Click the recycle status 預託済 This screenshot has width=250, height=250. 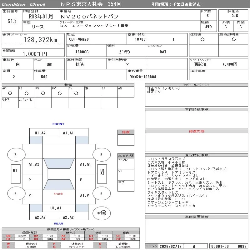tap(200, 64)
